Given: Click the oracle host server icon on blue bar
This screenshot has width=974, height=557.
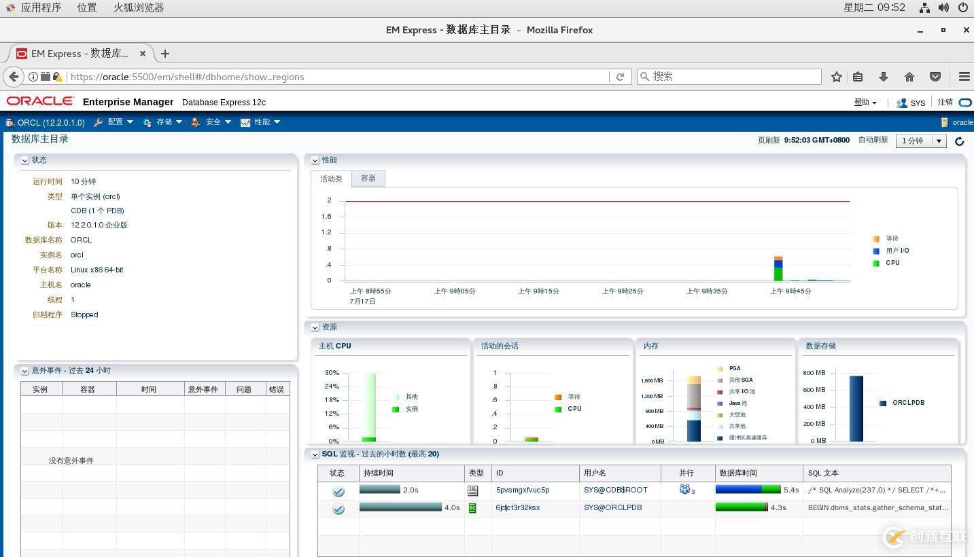Looking at the screenshot, I should pos(945,122).
